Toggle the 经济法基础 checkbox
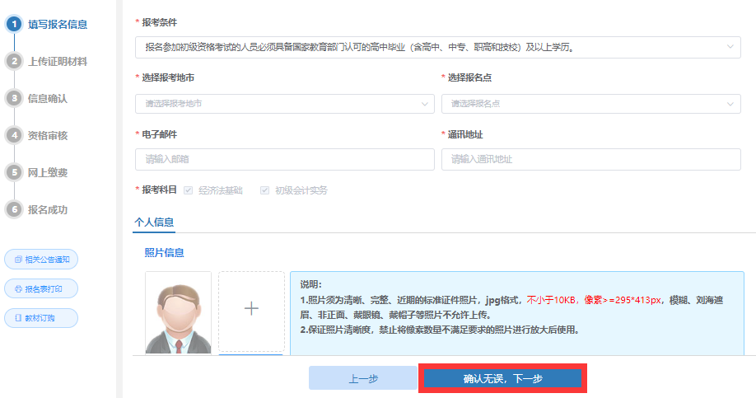The width and height of the screenshot is (756, 398). [189, 190]
